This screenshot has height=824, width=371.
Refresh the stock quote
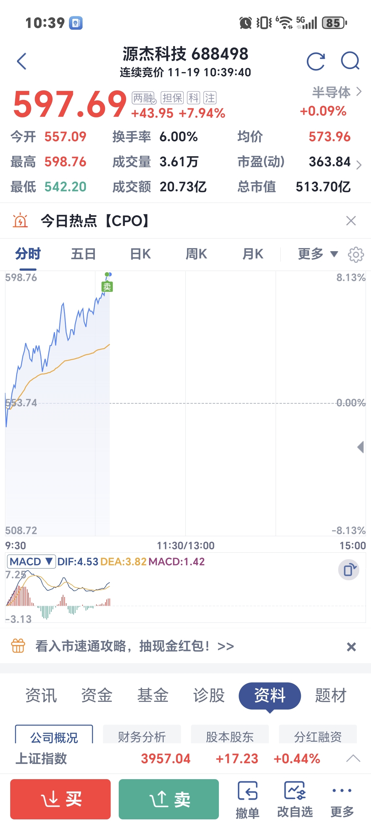click(x=316, y=61)
